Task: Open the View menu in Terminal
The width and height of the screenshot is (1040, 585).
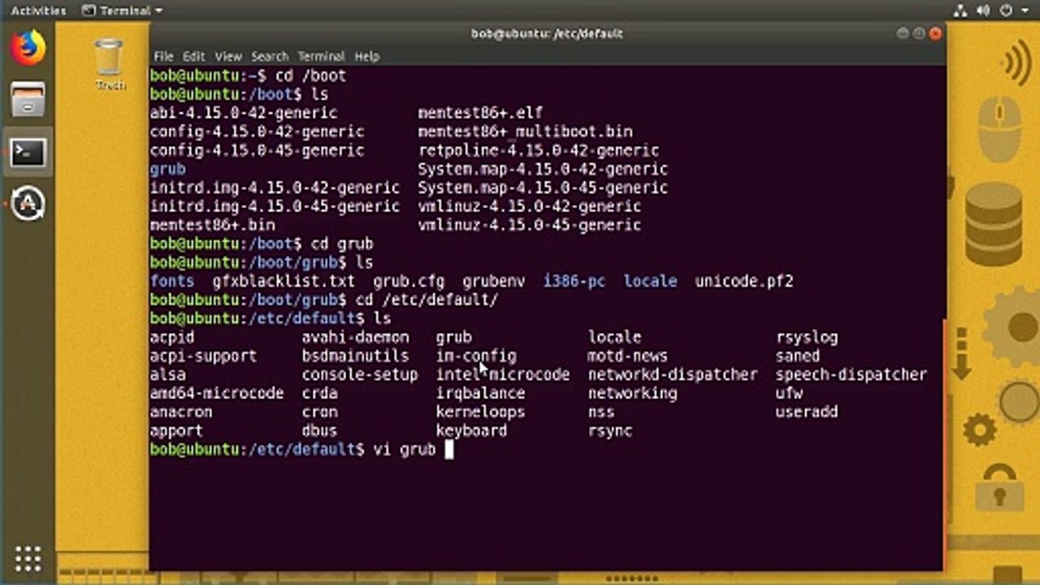Action: (x=227, y=56)
